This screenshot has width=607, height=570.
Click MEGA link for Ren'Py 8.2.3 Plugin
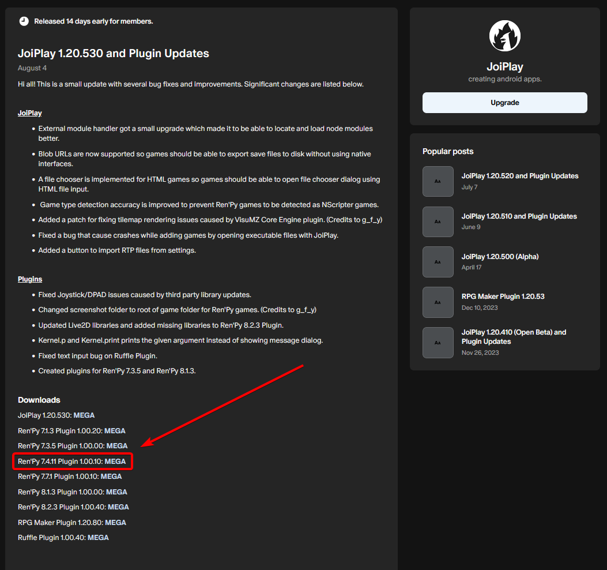pos(118,507)
